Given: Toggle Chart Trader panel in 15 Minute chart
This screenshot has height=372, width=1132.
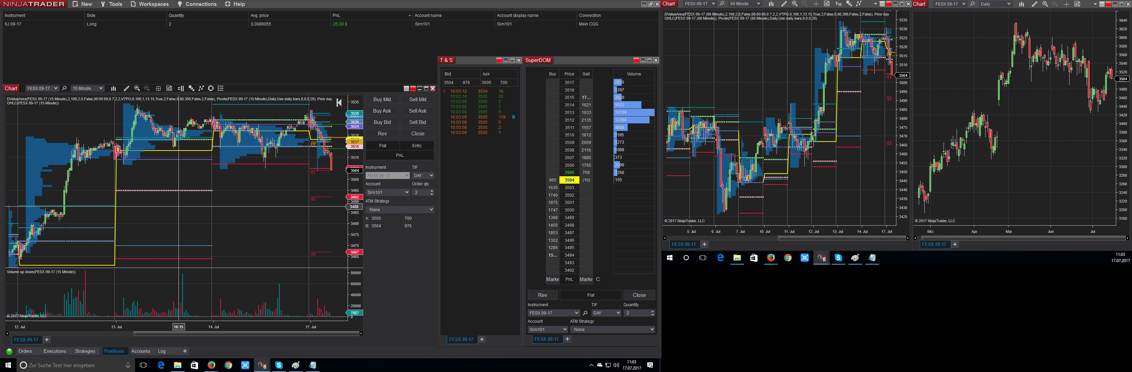Looking at the screenshot, I should 181,88.
